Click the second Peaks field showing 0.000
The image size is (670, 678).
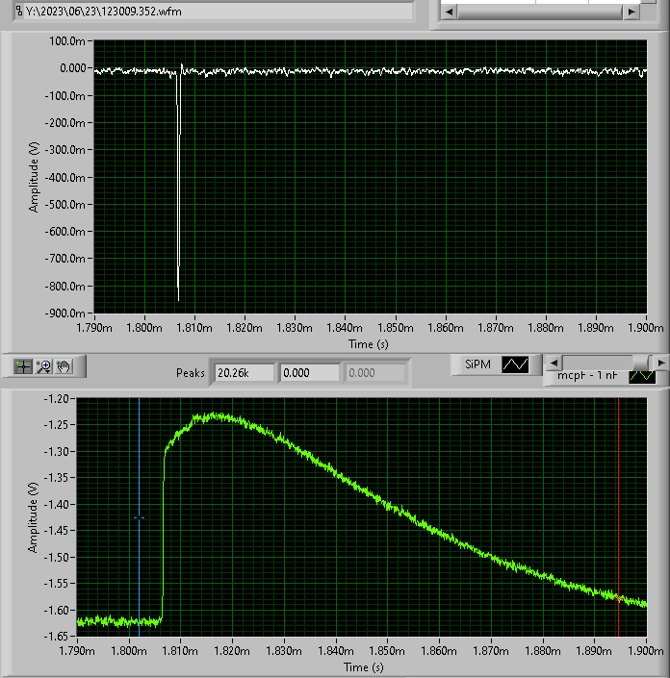pyautogui.click(x=309, y=372)
